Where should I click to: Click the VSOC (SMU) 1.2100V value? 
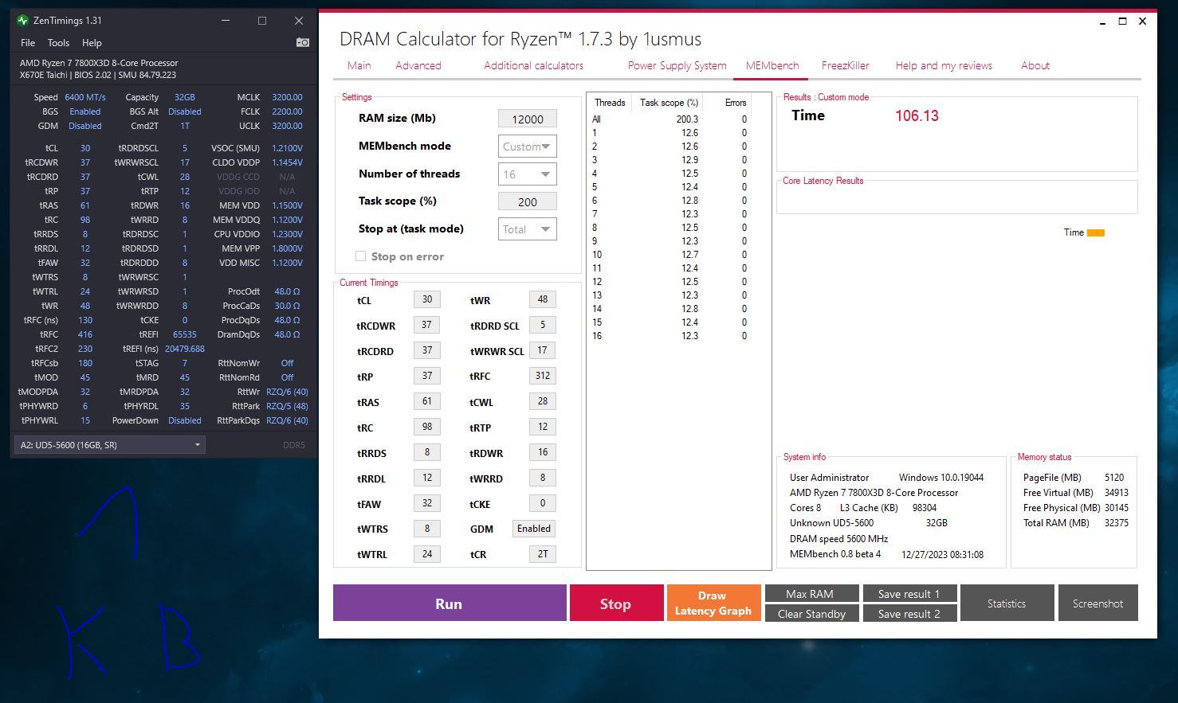(x=287, y=148)
